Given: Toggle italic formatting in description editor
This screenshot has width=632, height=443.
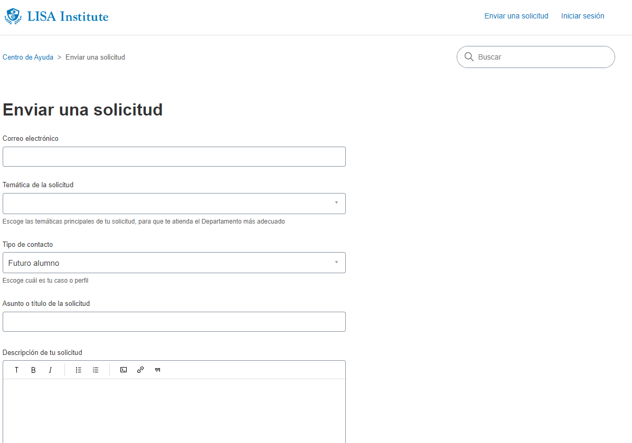Looking at the screenshot, I should coord(50,370).
